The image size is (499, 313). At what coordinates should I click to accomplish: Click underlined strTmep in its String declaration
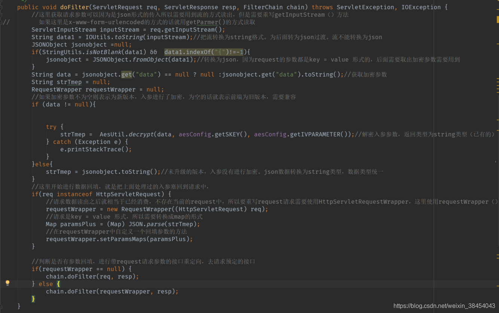tap(69, 82)
